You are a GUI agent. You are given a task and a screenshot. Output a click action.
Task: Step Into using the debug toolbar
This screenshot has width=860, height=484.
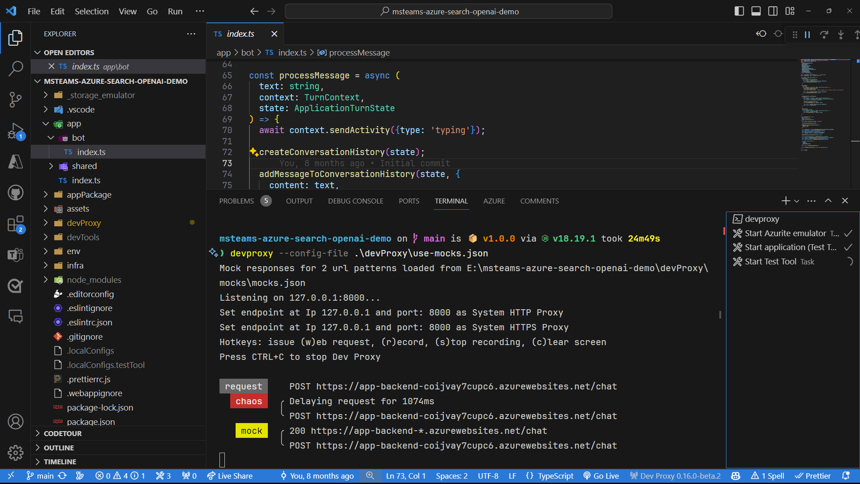(x=841, y=34)
